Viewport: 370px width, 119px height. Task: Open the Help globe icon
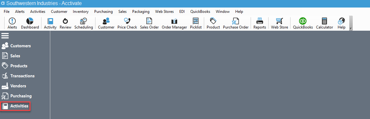pos(341,23)
